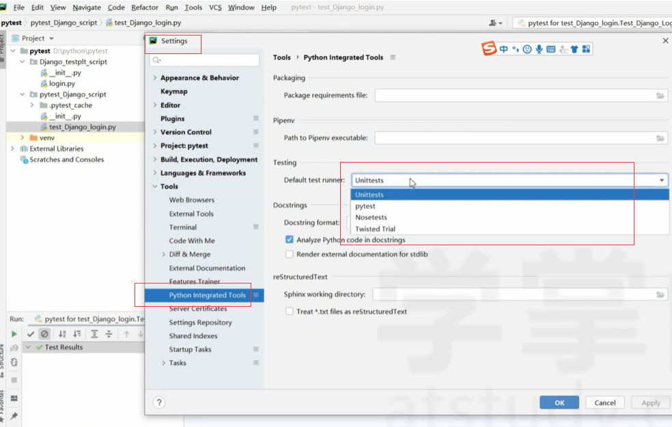Choose Nosetests in test runner list
This screenshot has width=672, height=427.
pyautogui.click(x=510, y=217)
